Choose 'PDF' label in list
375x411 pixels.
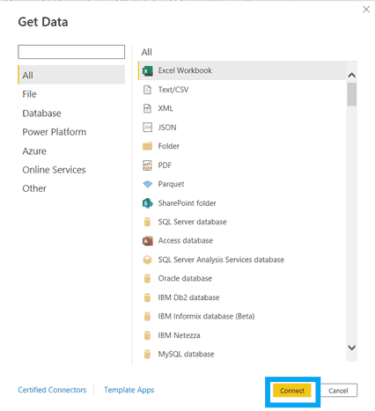[x=165, y=165]
